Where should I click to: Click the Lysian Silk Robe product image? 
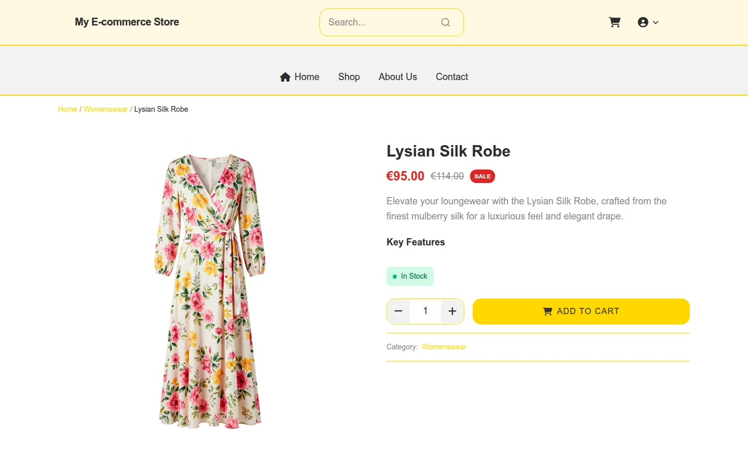(x=210, y=291)
